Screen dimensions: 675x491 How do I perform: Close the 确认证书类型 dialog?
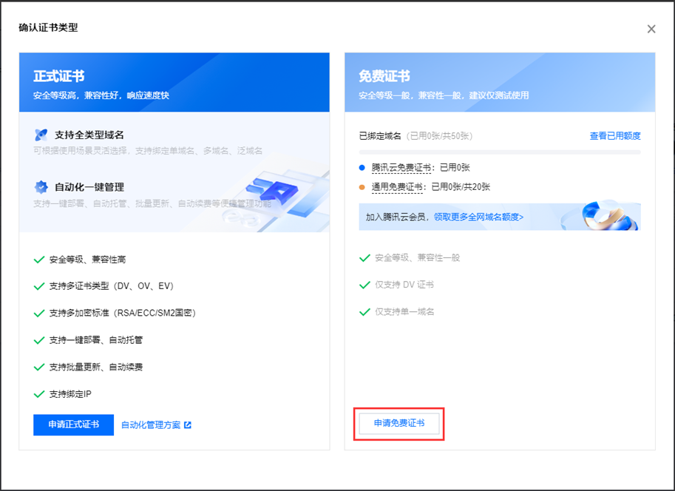coord(651,29)
